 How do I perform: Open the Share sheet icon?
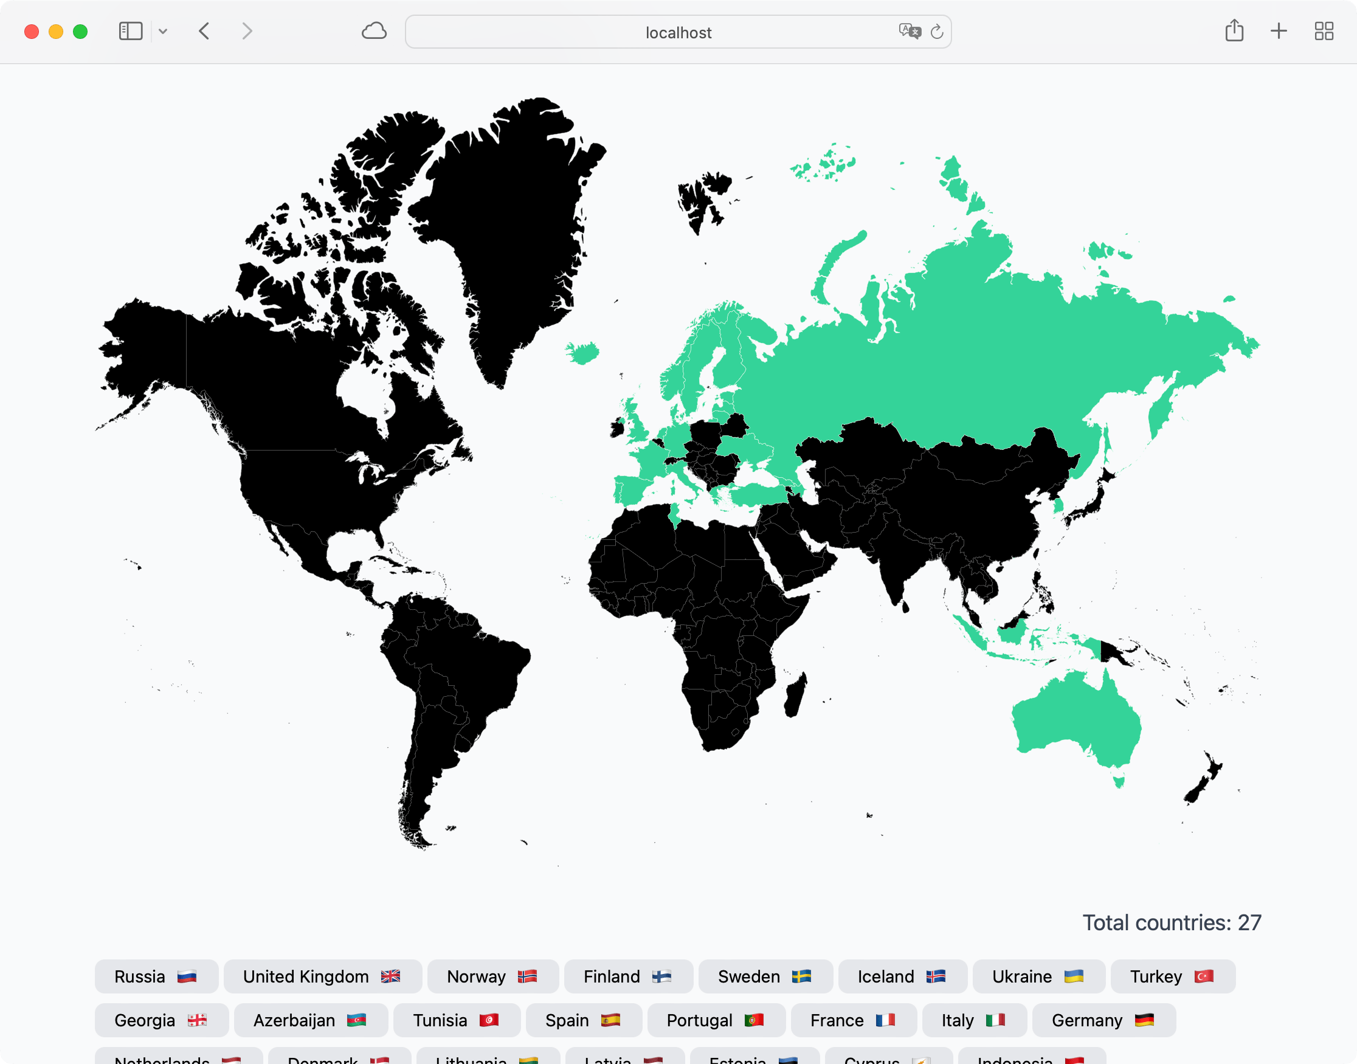point(1234,31)
